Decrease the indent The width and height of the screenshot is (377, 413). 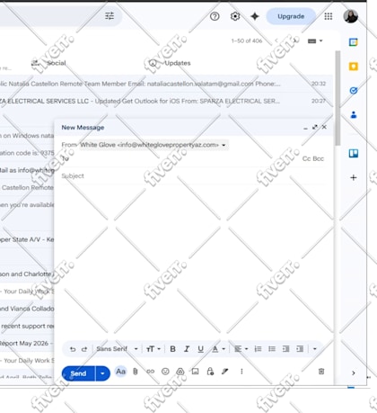point(285,349)
